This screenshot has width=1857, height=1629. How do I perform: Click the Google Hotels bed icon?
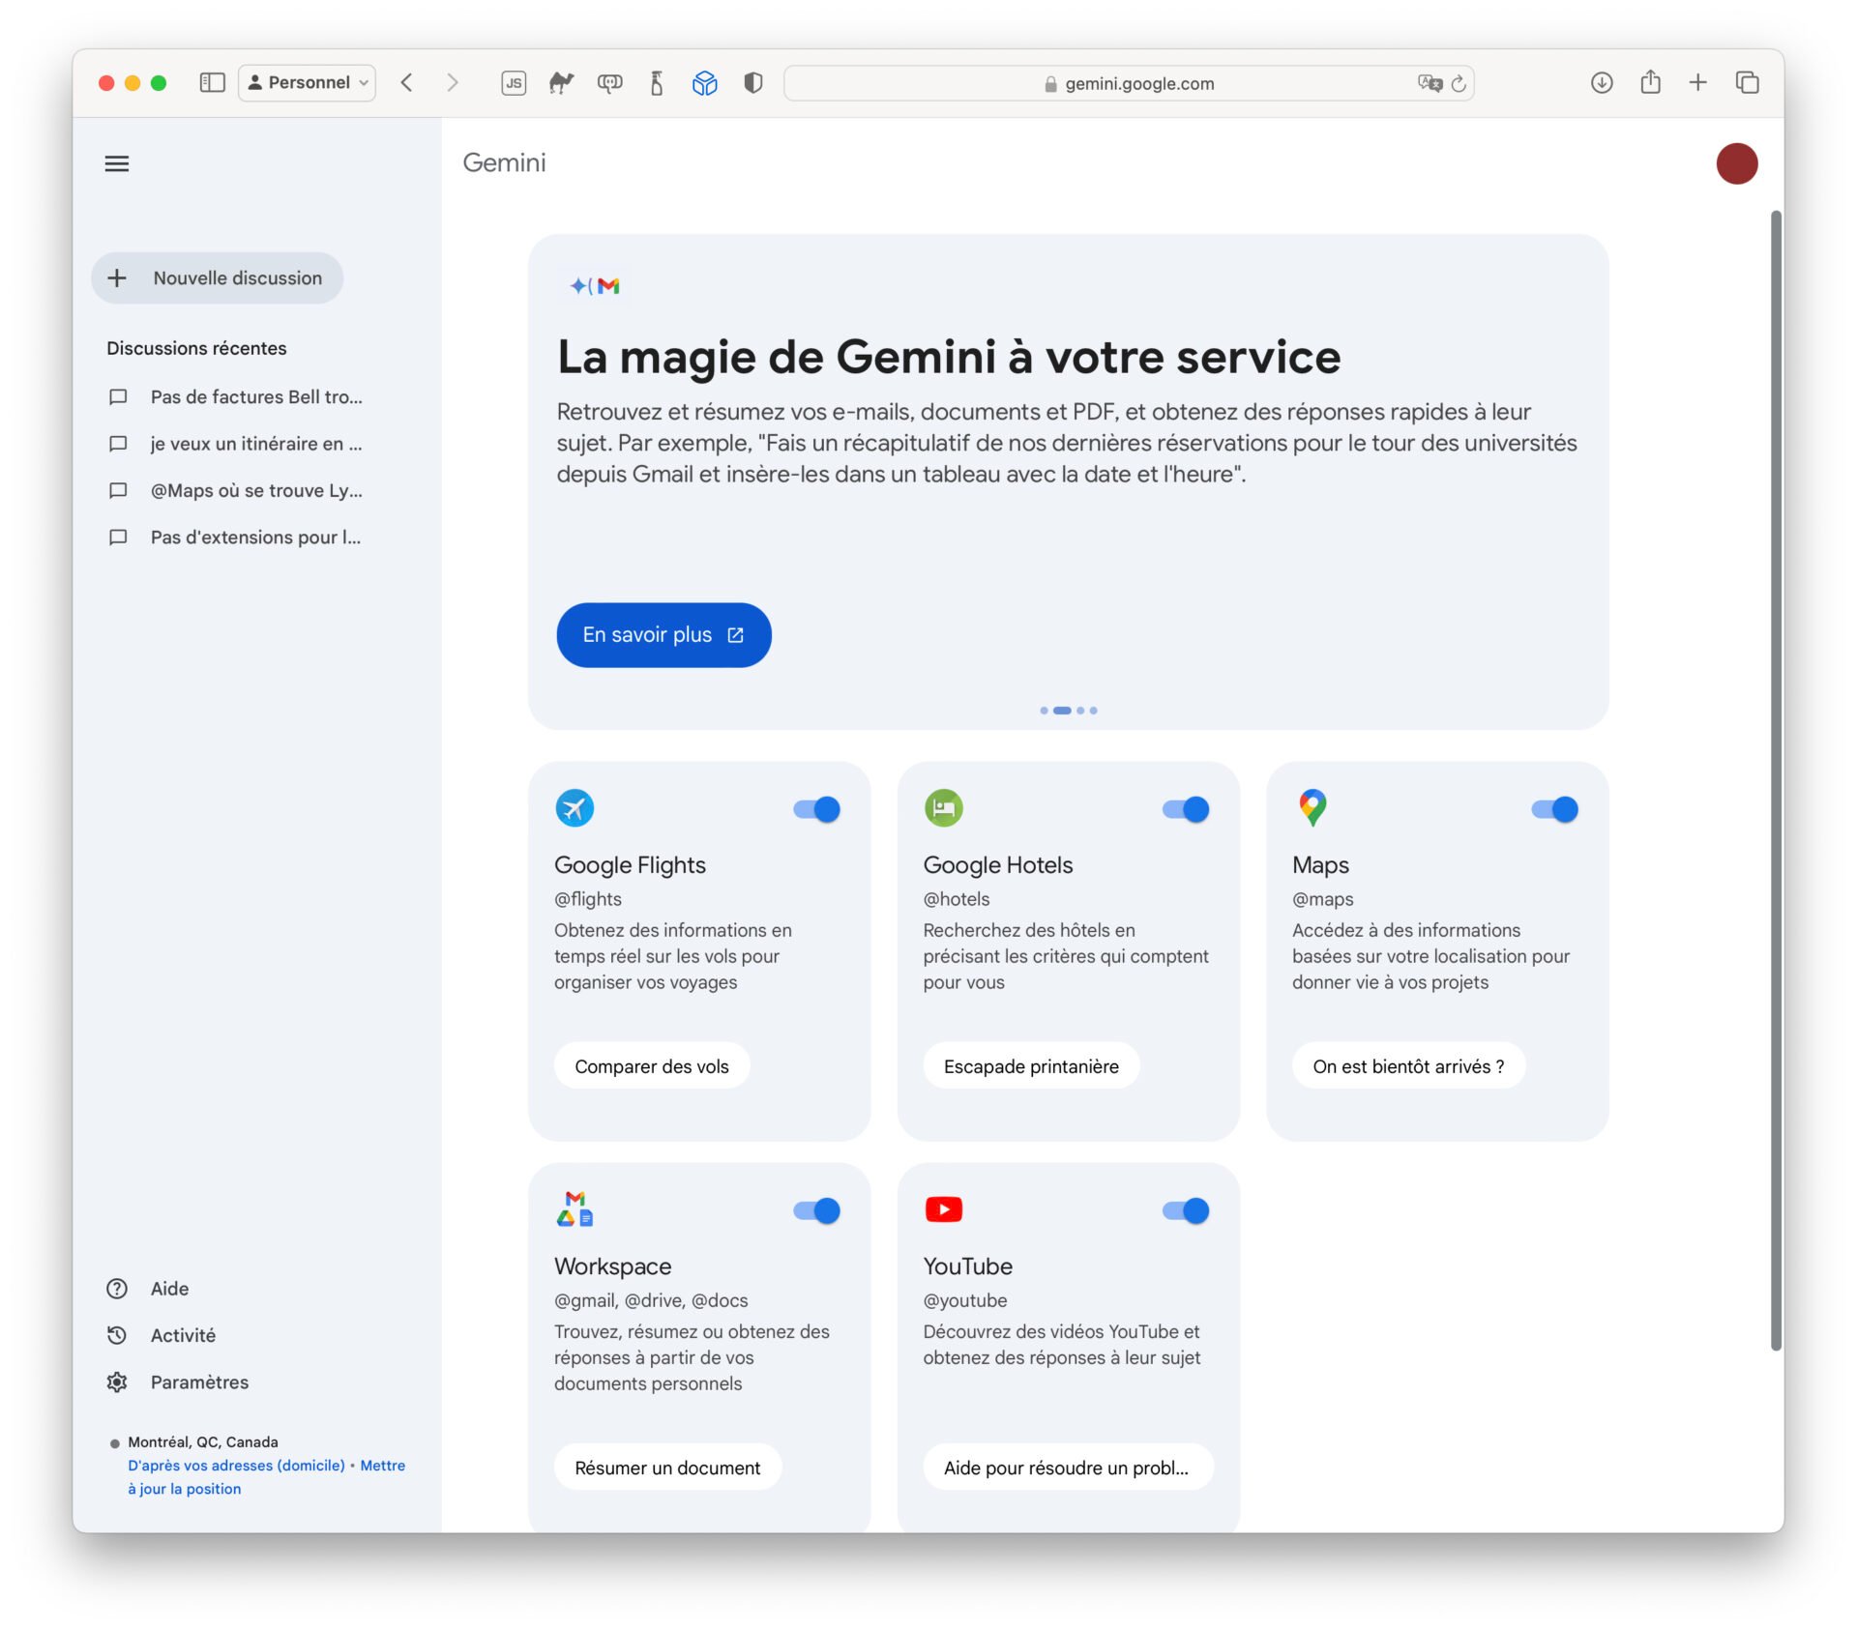(944, 808)
